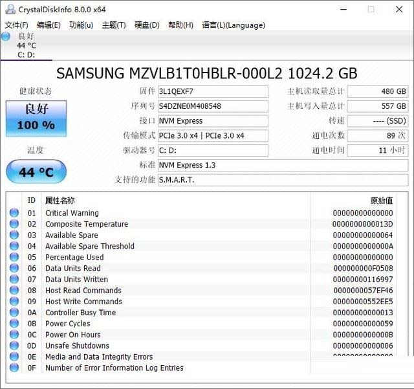Click status orb for Data Units Written row
The image size is (414, 389).
pyautogui.click(x=14, y=280)
